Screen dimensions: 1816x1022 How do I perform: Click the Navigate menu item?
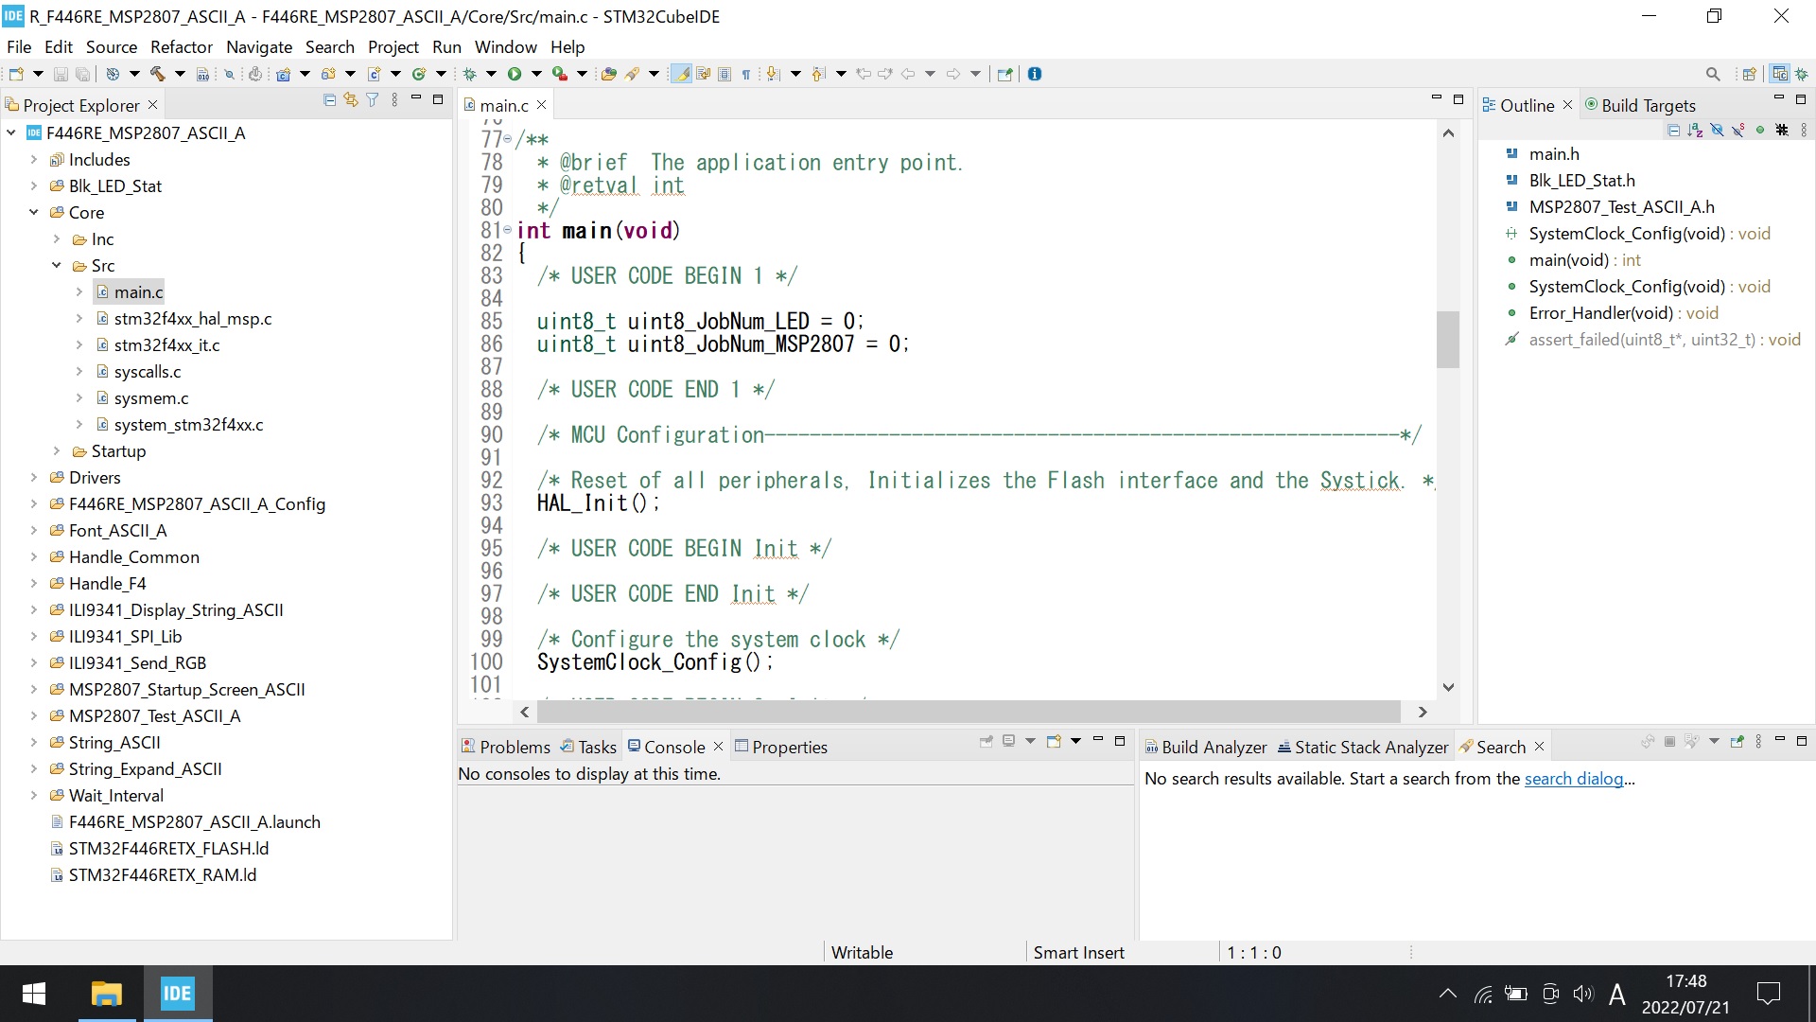tap(258, 46)
